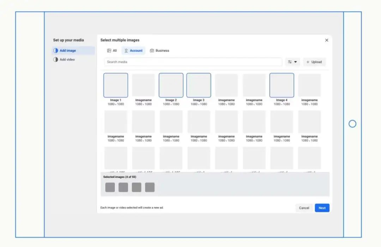The height and width of the screenshot is (247, 381).
Task: Deselect the Image 4 thumbnail
Action: click(x=282, y=85)
